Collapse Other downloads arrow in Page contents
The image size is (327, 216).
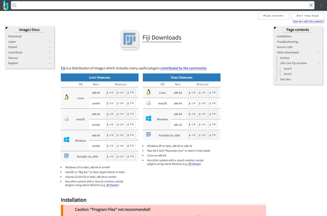coord(319,52)
